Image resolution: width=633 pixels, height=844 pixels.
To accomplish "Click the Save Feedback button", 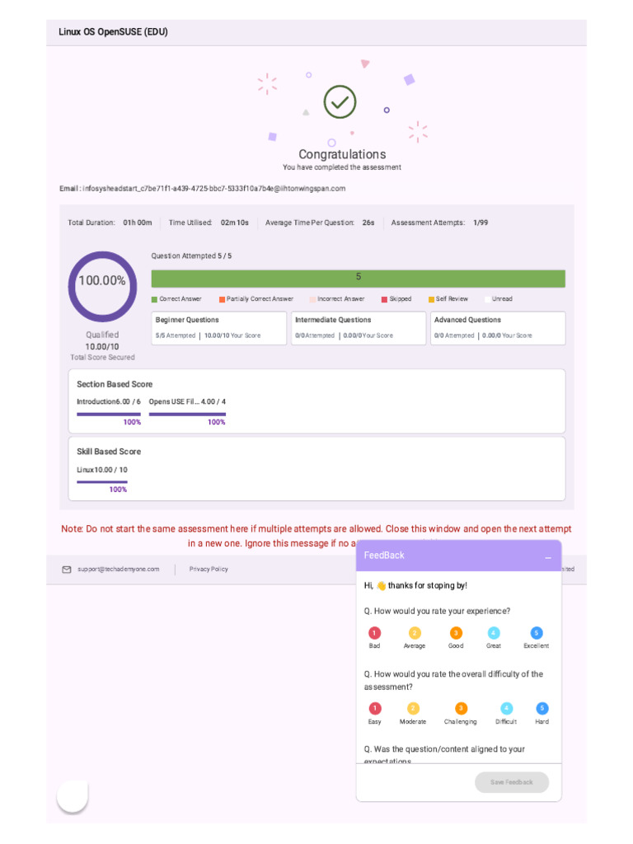I will coord(511,782).
